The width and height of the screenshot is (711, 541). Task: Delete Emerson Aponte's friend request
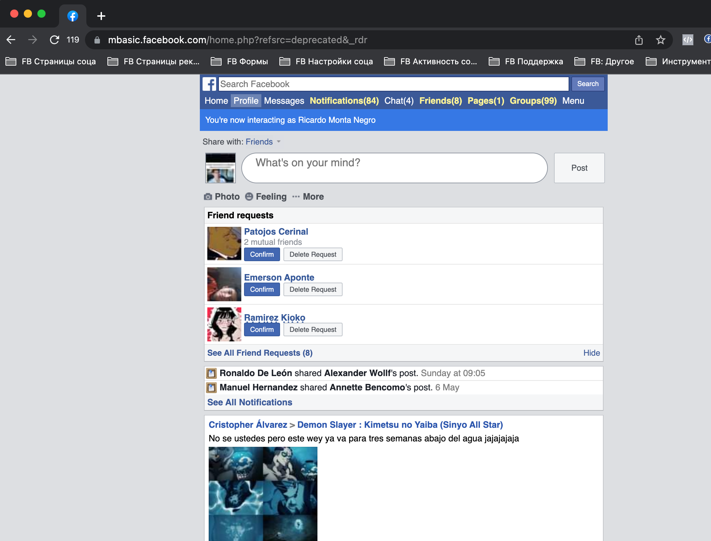pos(313,289)
